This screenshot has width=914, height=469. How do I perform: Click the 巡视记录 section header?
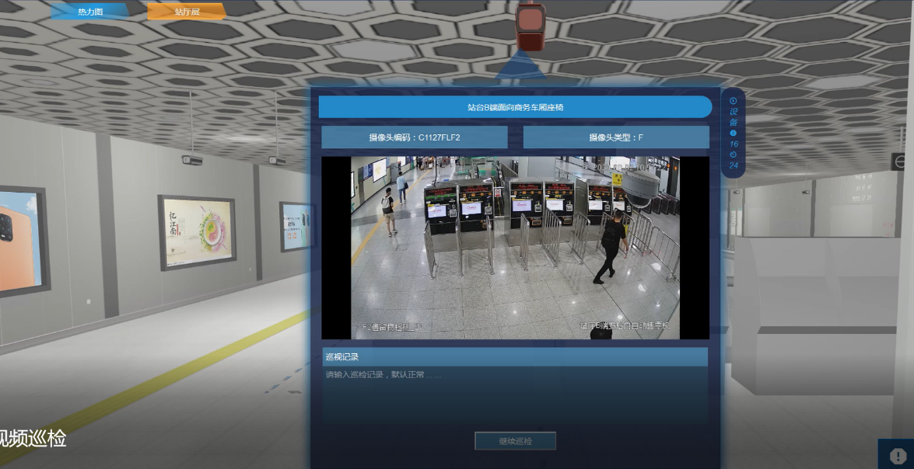pos(514,357)
